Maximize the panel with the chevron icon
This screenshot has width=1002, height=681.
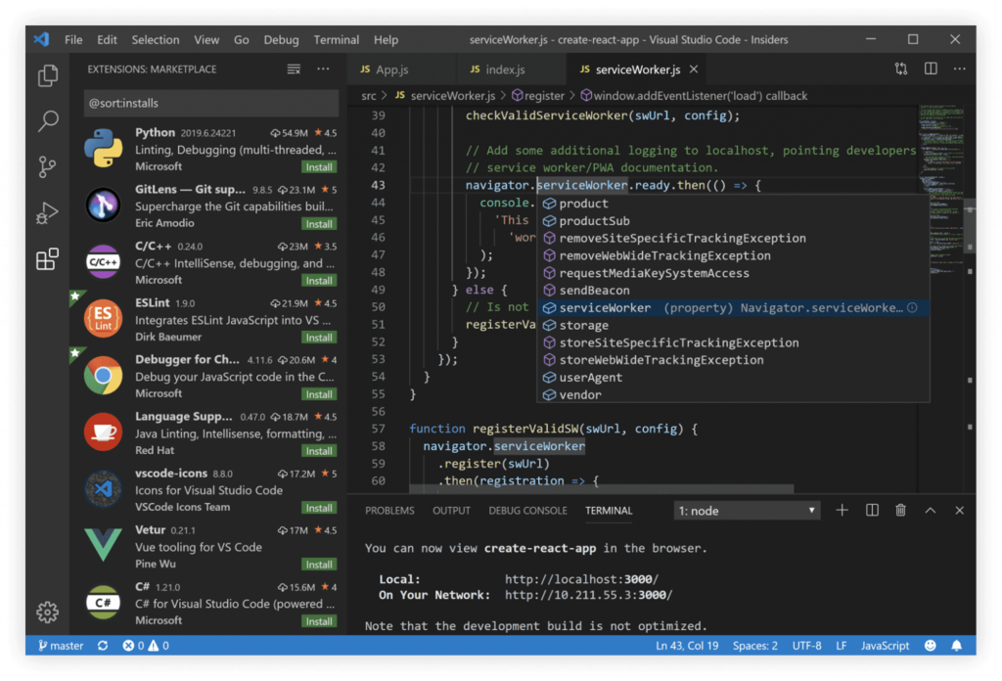929,510
